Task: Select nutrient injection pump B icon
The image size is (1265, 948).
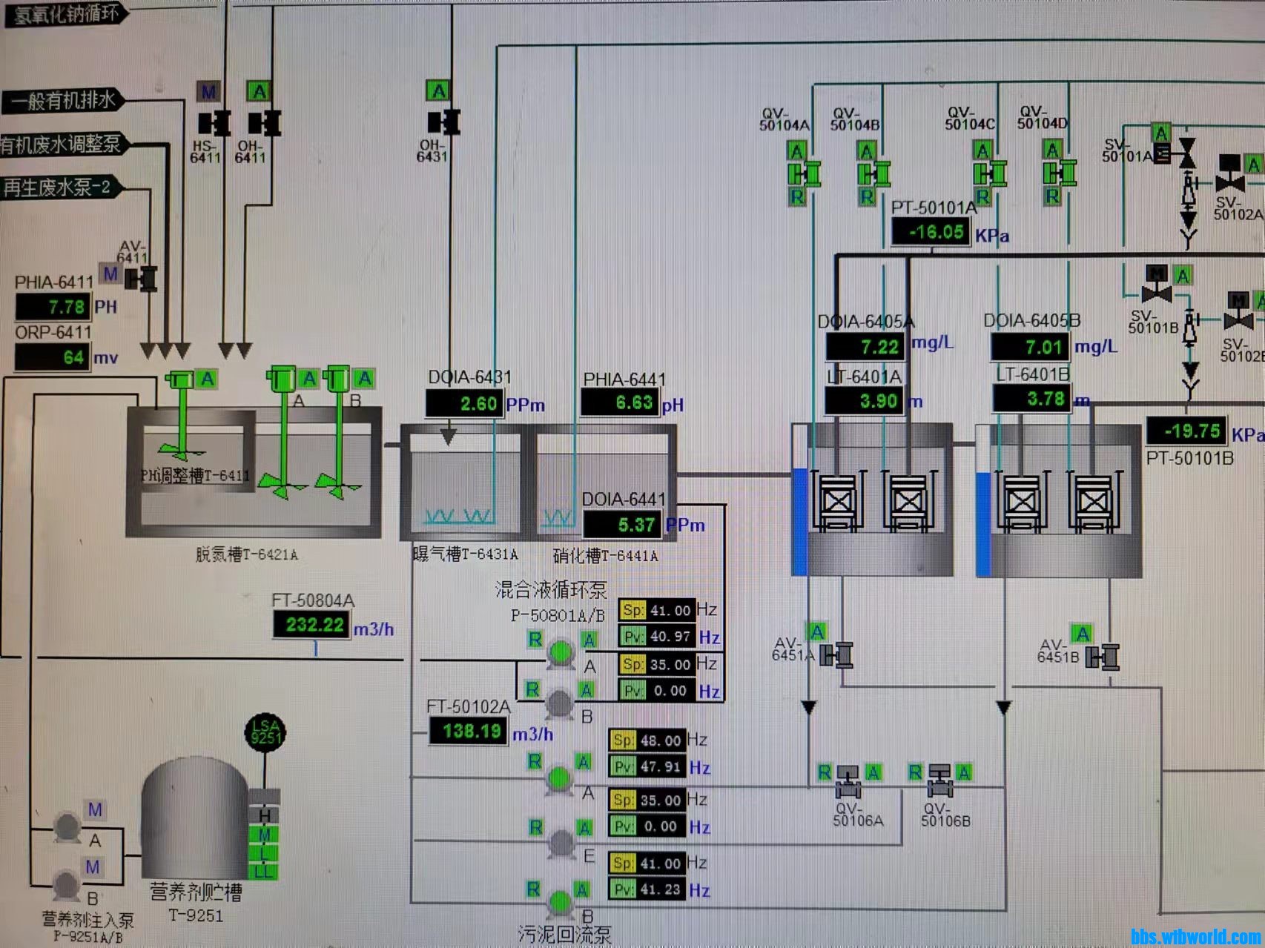Action: click(x=67, y=884)
